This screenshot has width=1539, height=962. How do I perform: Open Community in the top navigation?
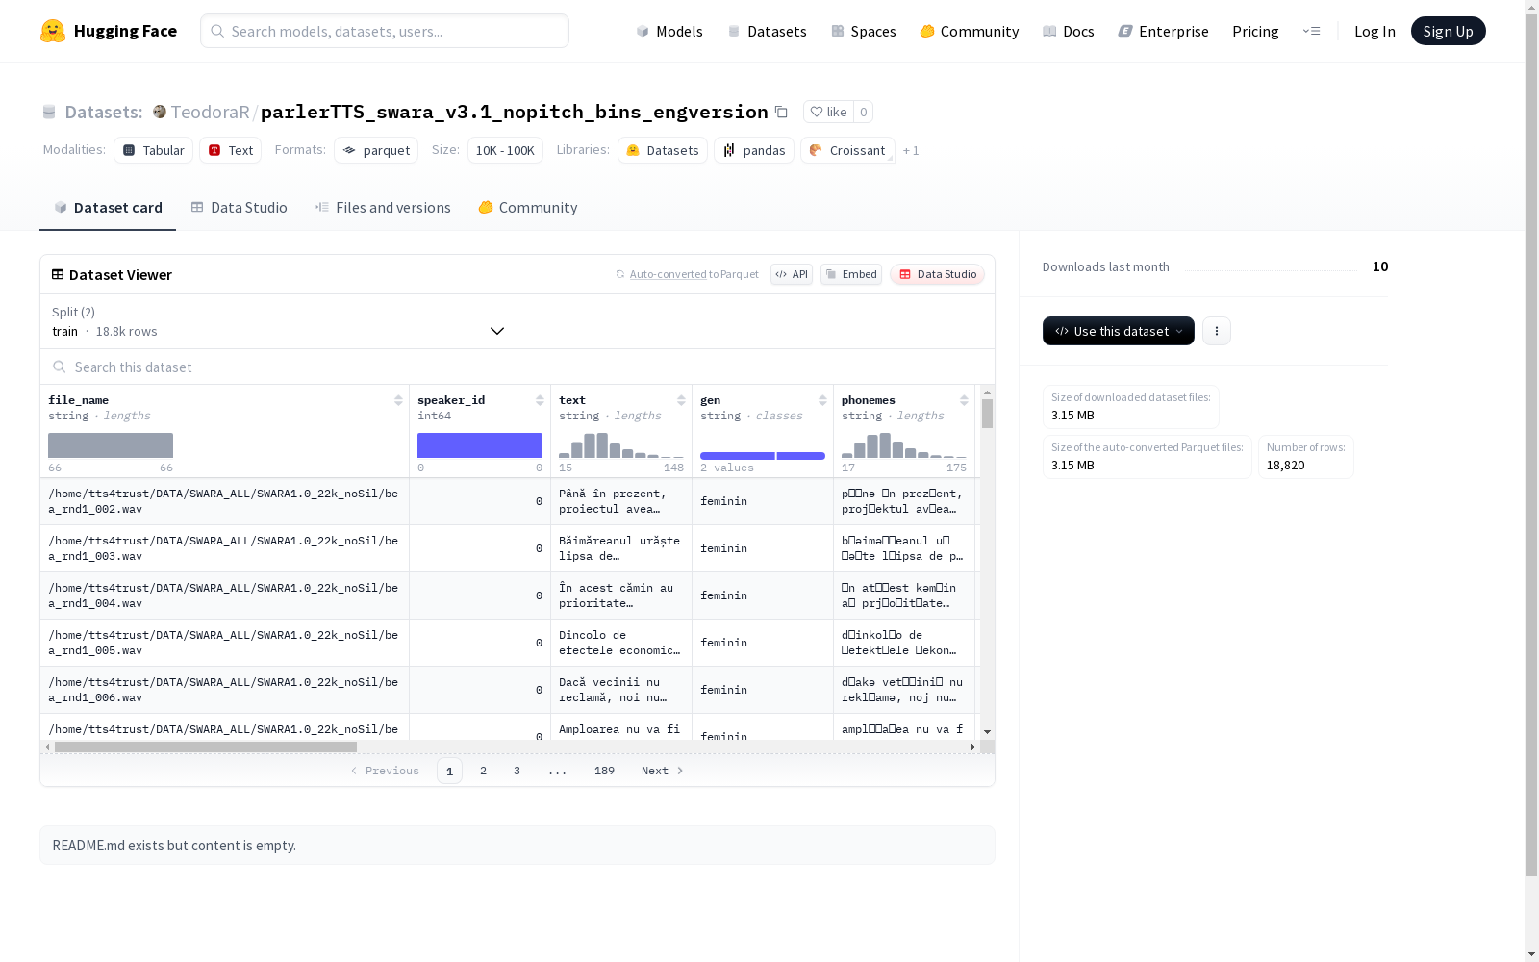969,31
